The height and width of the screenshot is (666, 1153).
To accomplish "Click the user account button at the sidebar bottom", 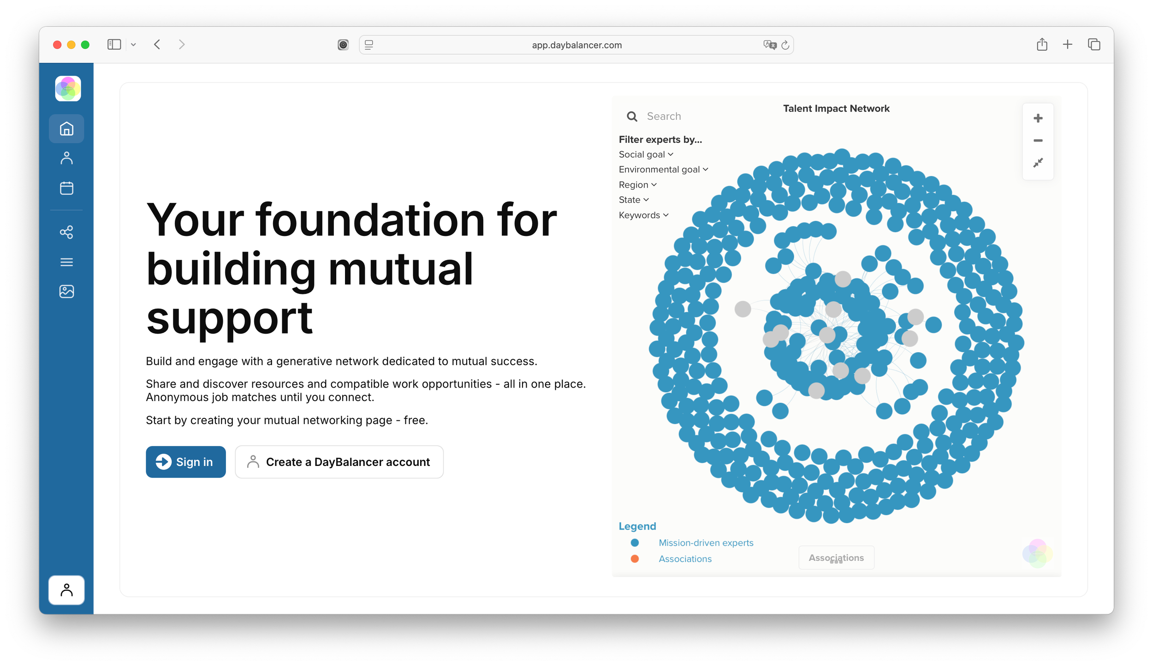I will pos(66,590).
